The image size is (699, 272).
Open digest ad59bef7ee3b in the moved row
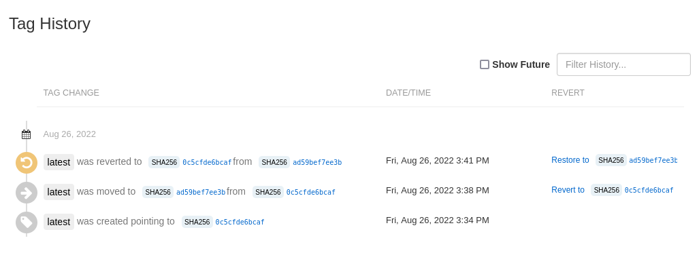[201, 193]
